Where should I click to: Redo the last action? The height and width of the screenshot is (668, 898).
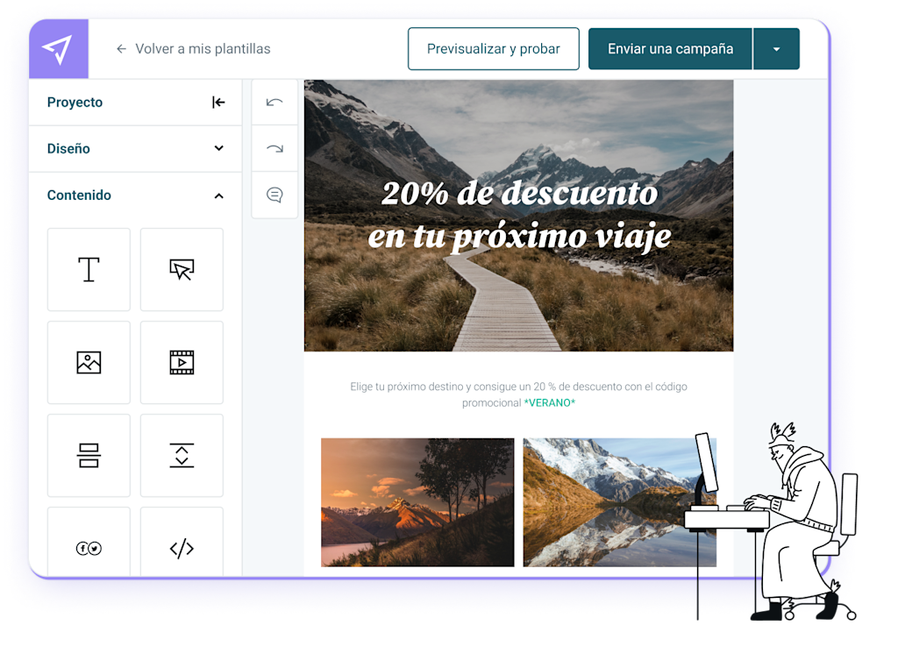pyautogui.click(x=274, y=148)
